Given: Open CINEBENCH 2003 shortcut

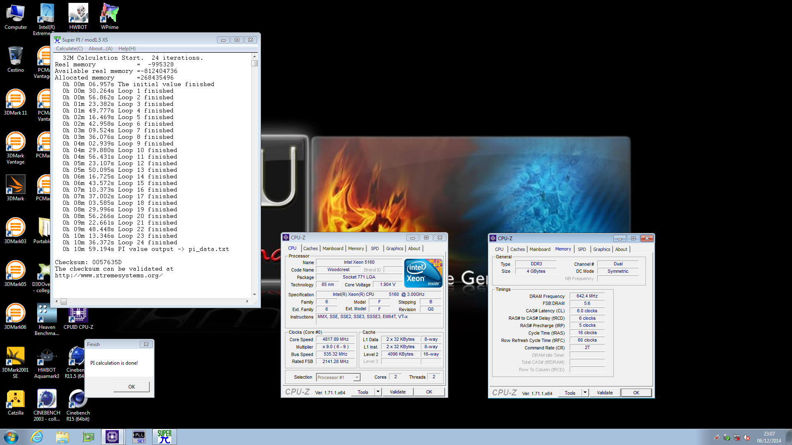Looking at the screenshot, I should click(x=47, y=405).
